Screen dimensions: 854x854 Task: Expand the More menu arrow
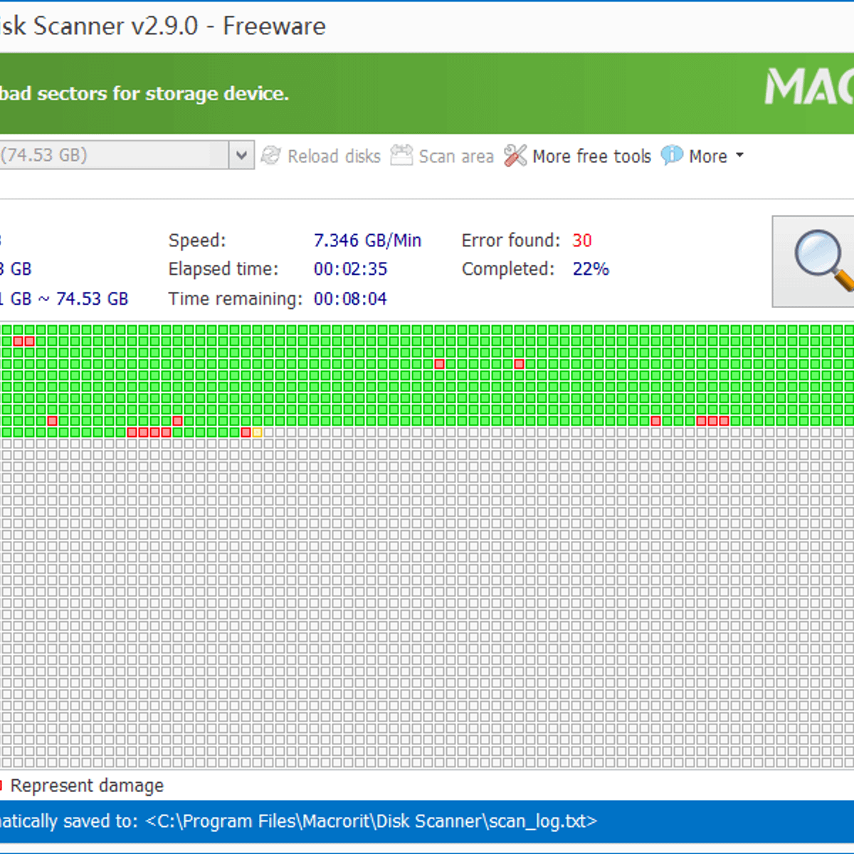click(x=739, y=155)
